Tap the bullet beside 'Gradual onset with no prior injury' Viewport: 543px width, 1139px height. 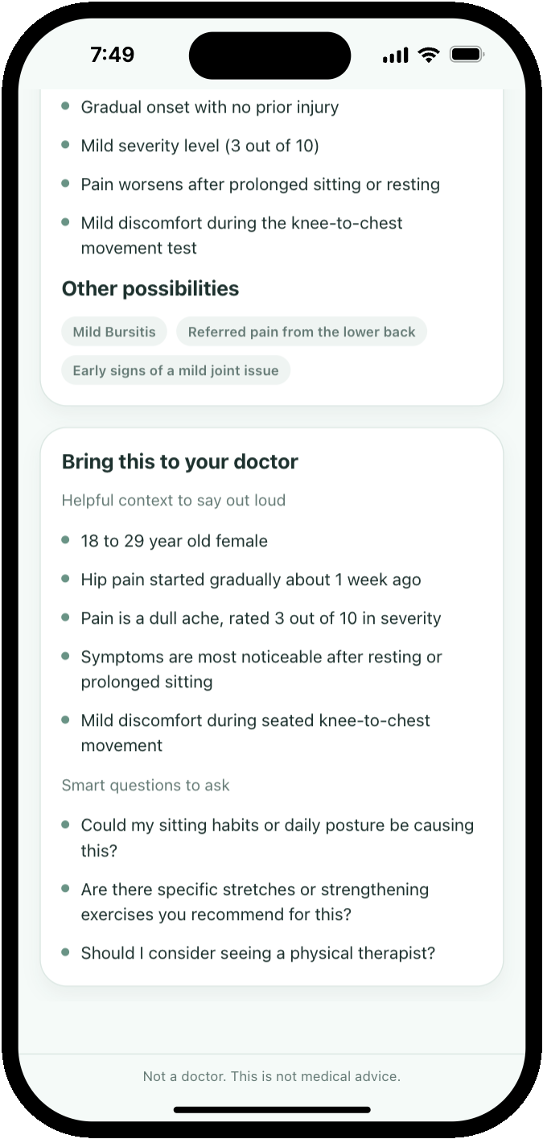[x=66, y=105]
